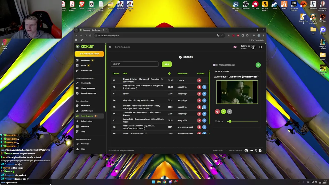Viewport: 329px width, 185px height.
Task: Open Global Messages page
Action: [88, 88]
